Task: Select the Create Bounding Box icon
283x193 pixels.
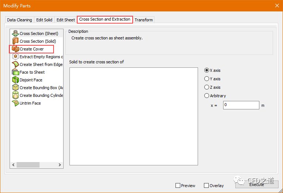Action: 15,88
